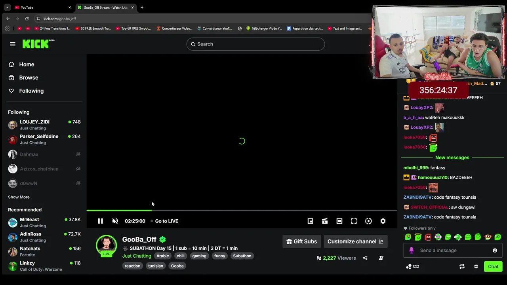Open a new browser tab
507x285 pixels.
point(142,8)
